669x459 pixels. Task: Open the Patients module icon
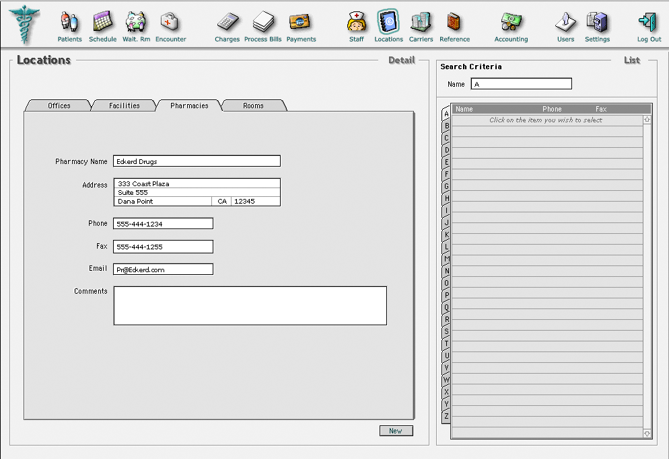tap(69, 22)
